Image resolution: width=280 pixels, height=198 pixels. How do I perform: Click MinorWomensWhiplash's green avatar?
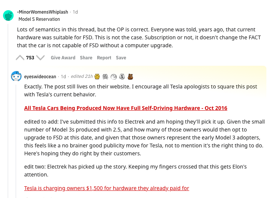(8, 15)
